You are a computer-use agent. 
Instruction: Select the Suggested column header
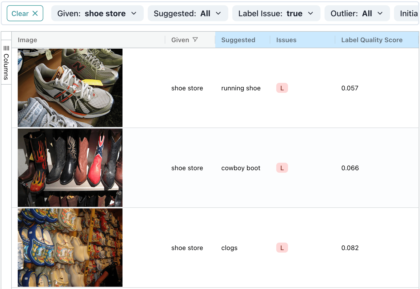(x=238, y=40)
